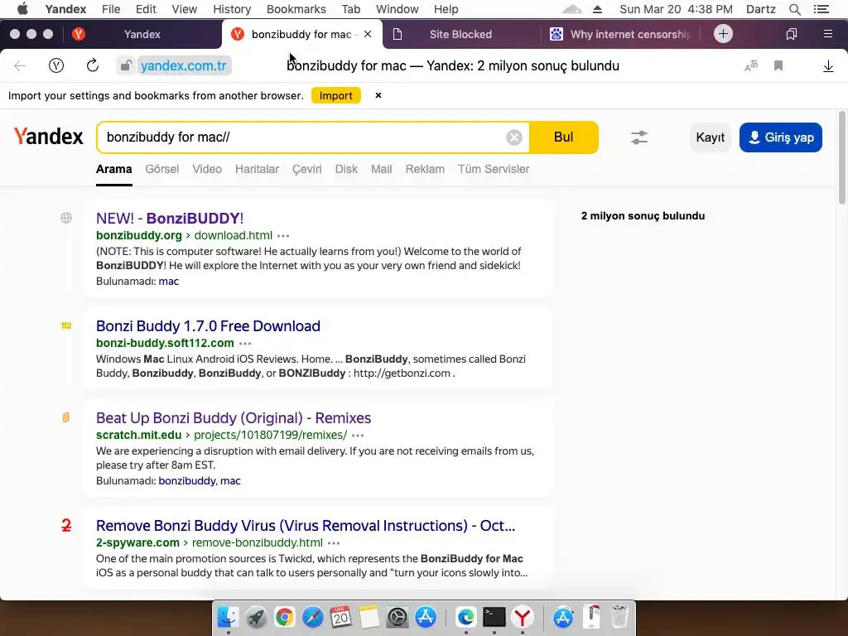Click the date and time in menu bar

pyautogui.click(x=676, y=9)
